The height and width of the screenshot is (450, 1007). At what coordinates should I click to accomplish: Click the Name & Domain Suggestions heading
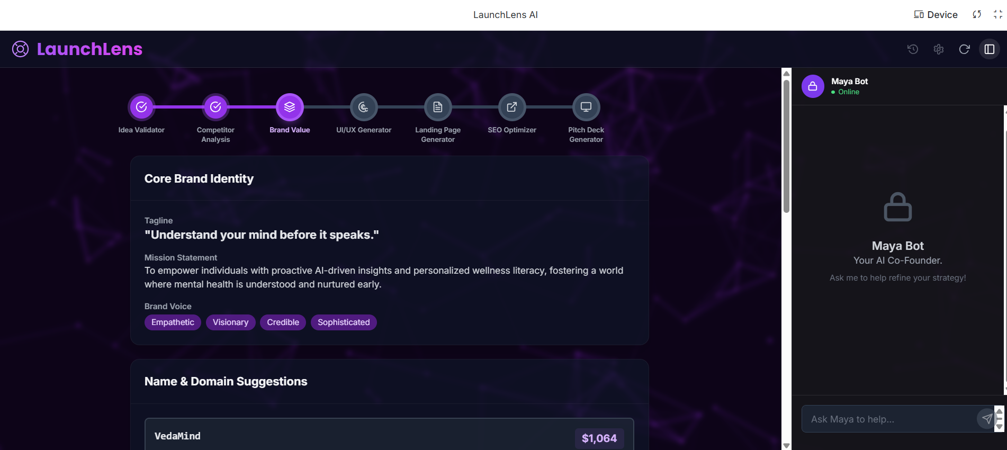click(x=226, y=382)
